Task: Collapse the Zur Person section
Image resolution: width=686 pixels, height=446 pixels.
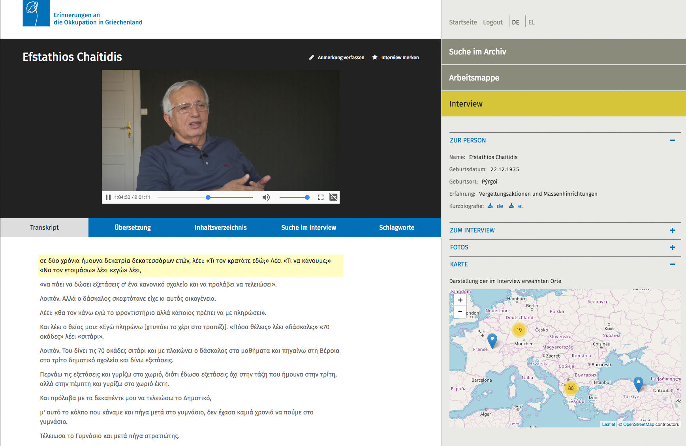Action: click(x=672, y=140)
